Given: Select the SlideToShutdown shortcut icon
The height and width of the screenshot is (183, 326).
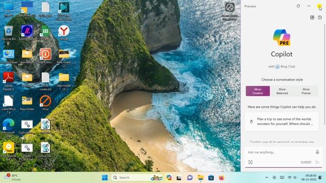Looking at the screenshot, I should [45, 56].
